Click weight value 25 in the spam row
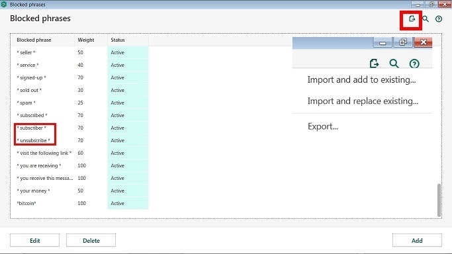452x254 pixels. [x=81, y=103]
